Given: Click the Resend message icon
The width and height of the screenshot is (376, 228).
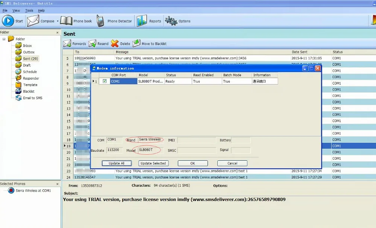Looking at the screenshot, I should 92,44.
